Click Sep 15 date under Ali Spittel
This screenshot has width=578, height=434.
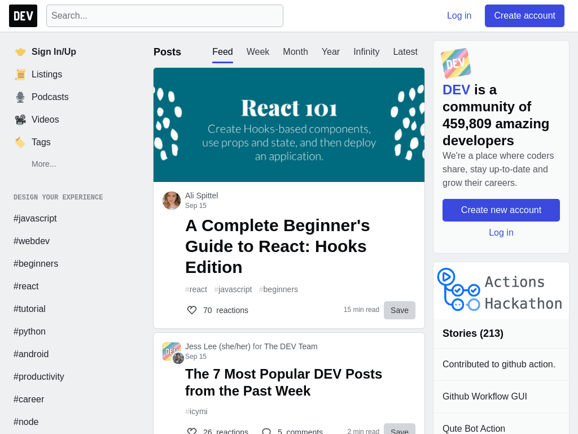(x=196, y=206)
